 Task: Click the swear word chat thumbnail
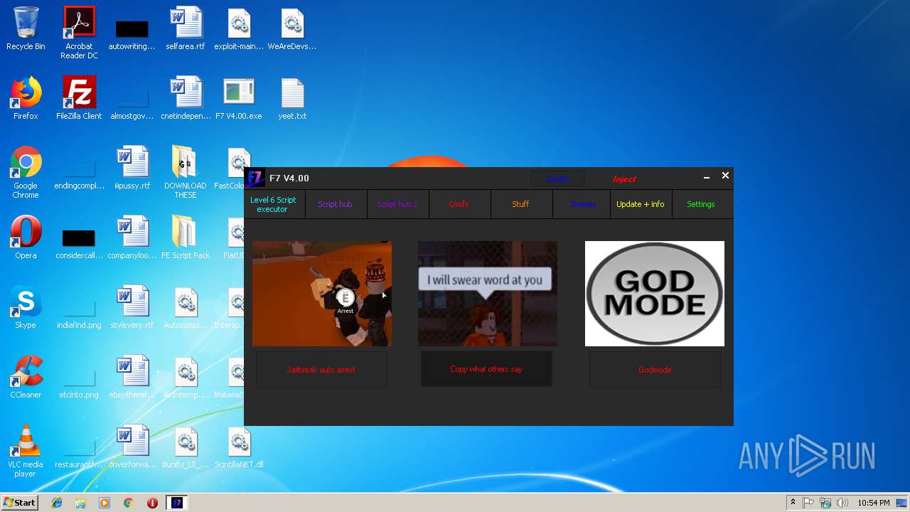(x=488, y=294)
